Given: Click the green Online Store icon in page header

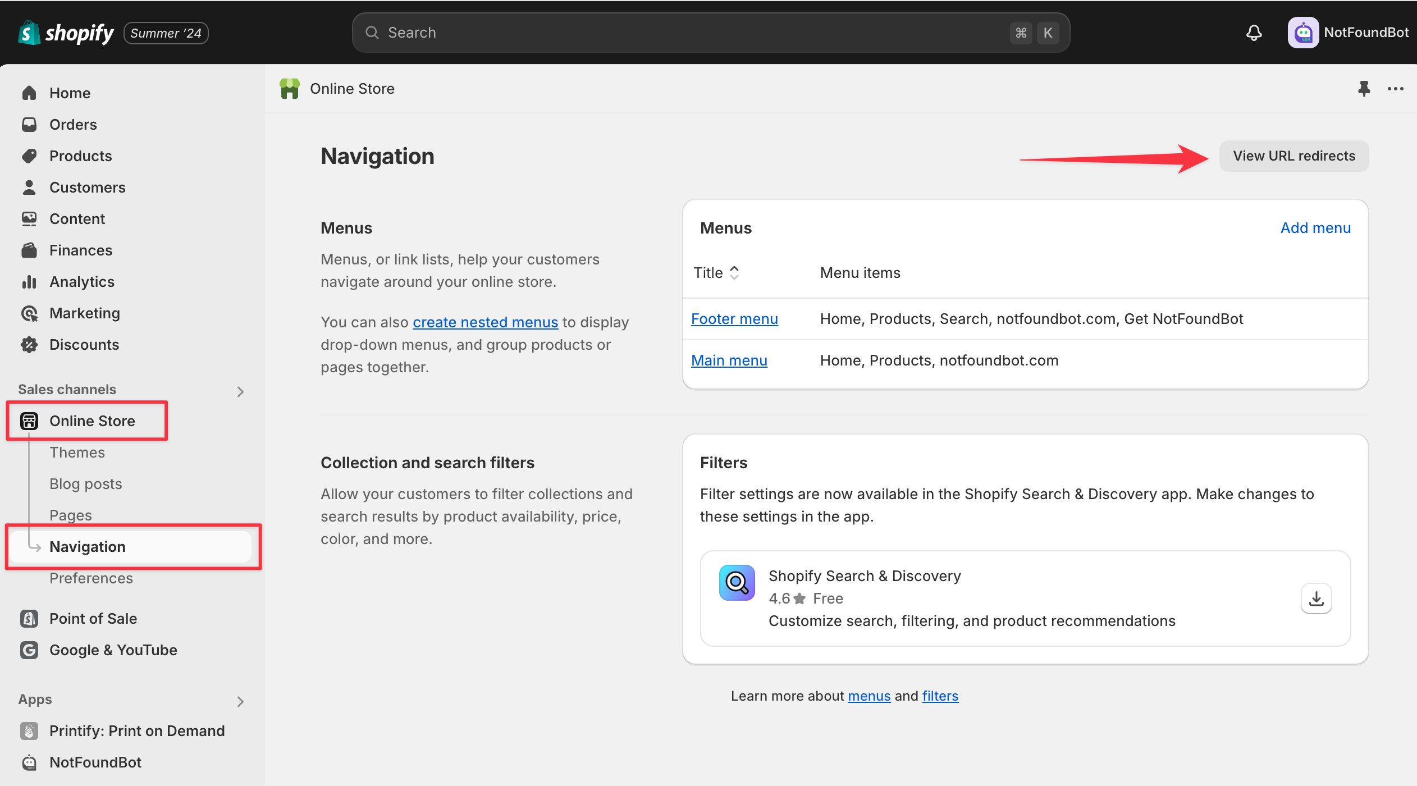Looking at the screenshot, I should click(290, 89).
